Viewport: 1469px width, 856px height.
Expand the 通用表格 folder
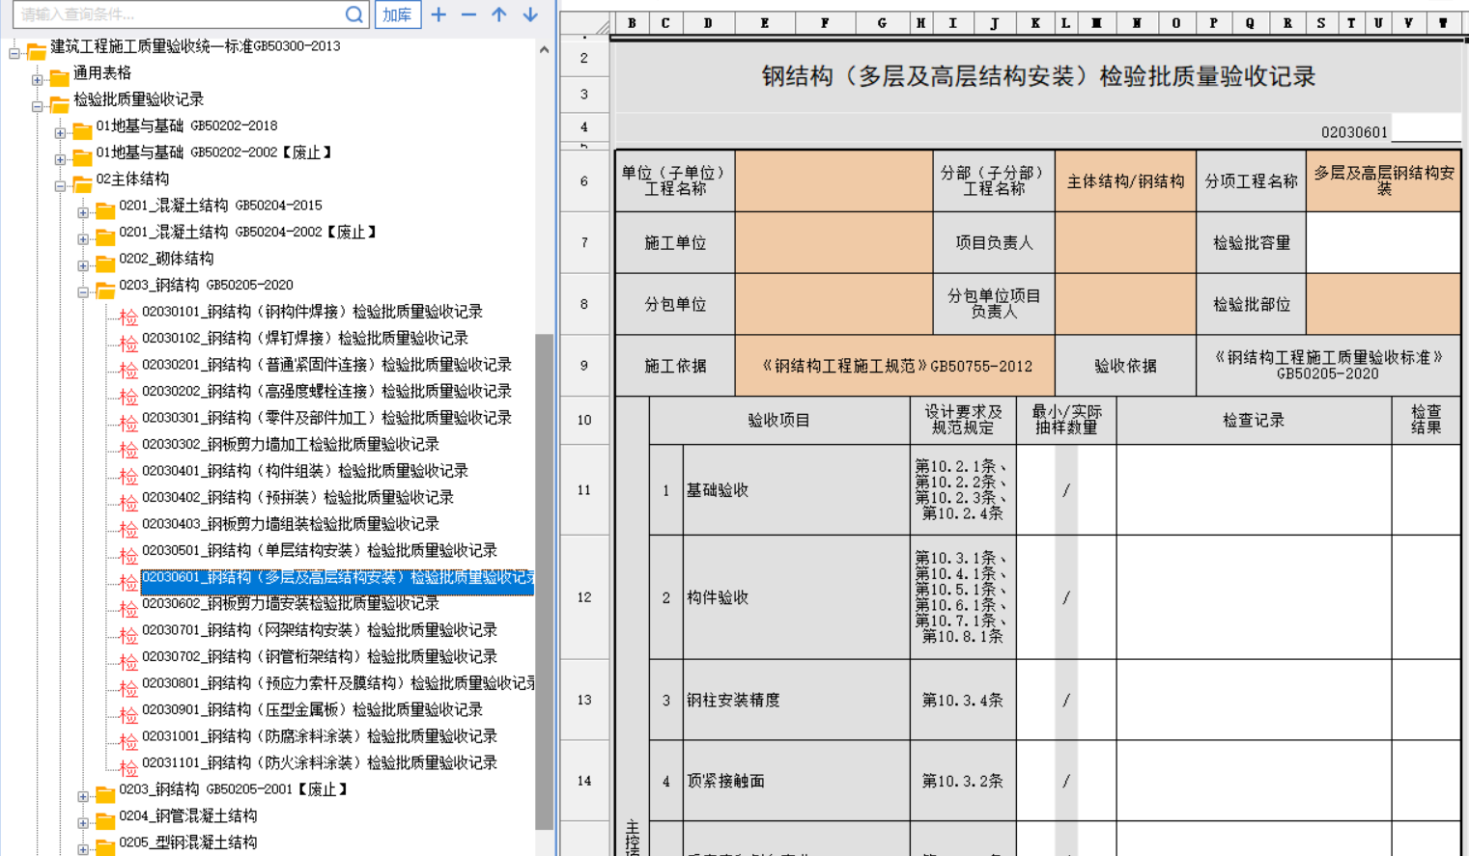[37, 79]
